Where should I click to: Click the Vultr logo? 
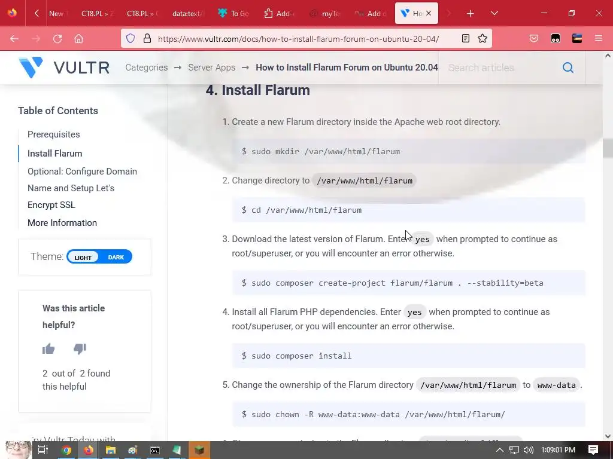coord(64,68)
